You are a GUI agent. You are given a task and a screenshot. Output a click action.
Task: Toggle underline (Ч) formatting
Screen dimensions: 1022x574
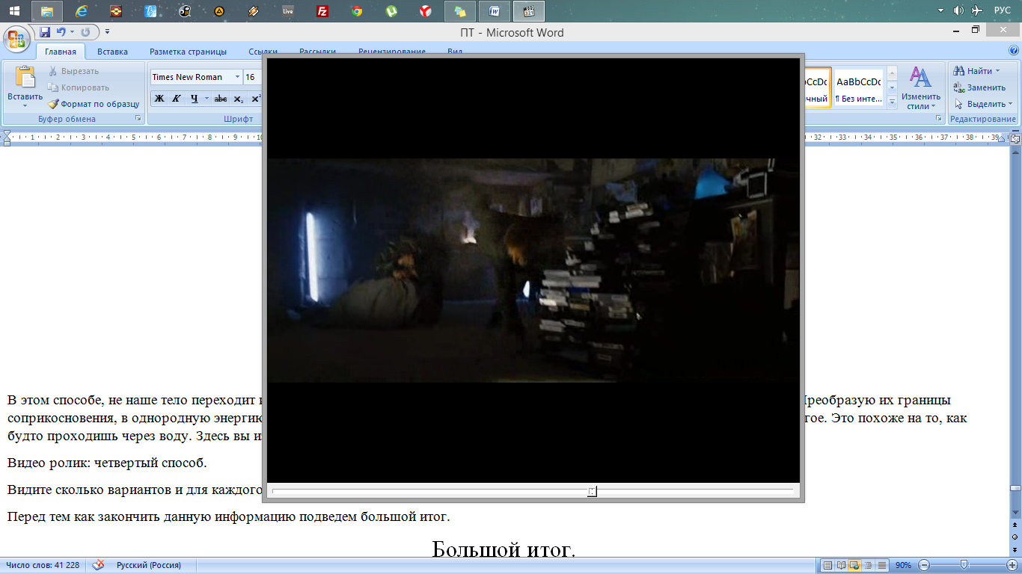(x=194, y=99)
